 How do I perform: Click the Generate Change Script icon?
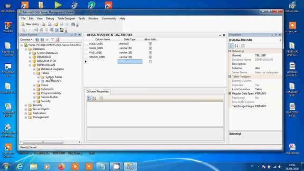click(23, 30)
